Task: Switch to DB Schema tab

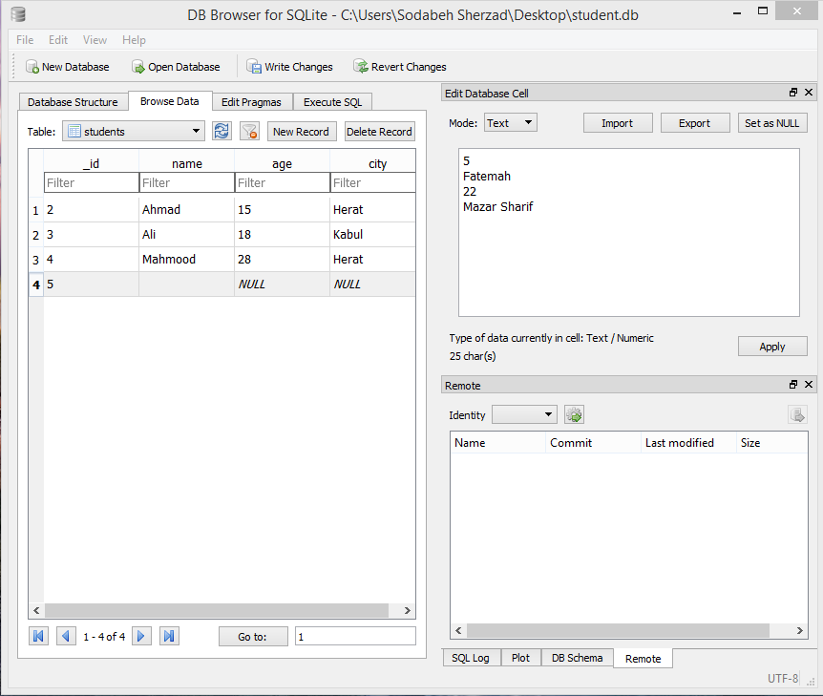Action: click(x=577, y=658)
